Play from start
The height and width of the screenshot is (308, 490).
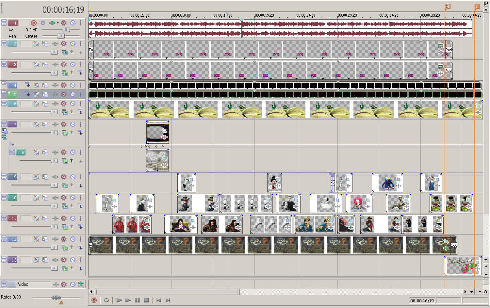pyautogui.click(x=118, y=300)
